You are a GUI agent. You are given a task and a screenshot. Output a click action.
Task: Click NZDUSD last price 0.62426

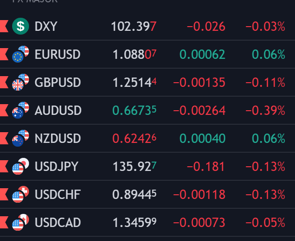(x=134, y=139)
